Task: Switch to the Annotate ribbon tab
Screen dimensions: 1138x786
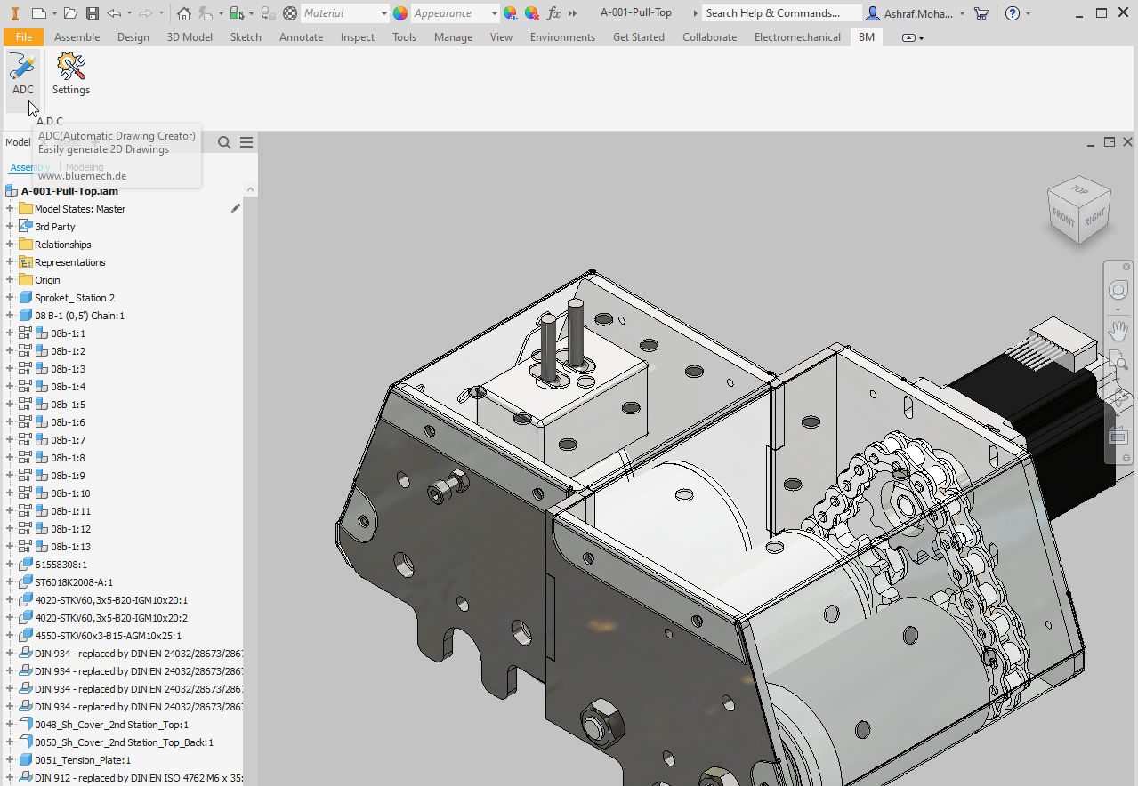Action: click(x=301, y=37)
